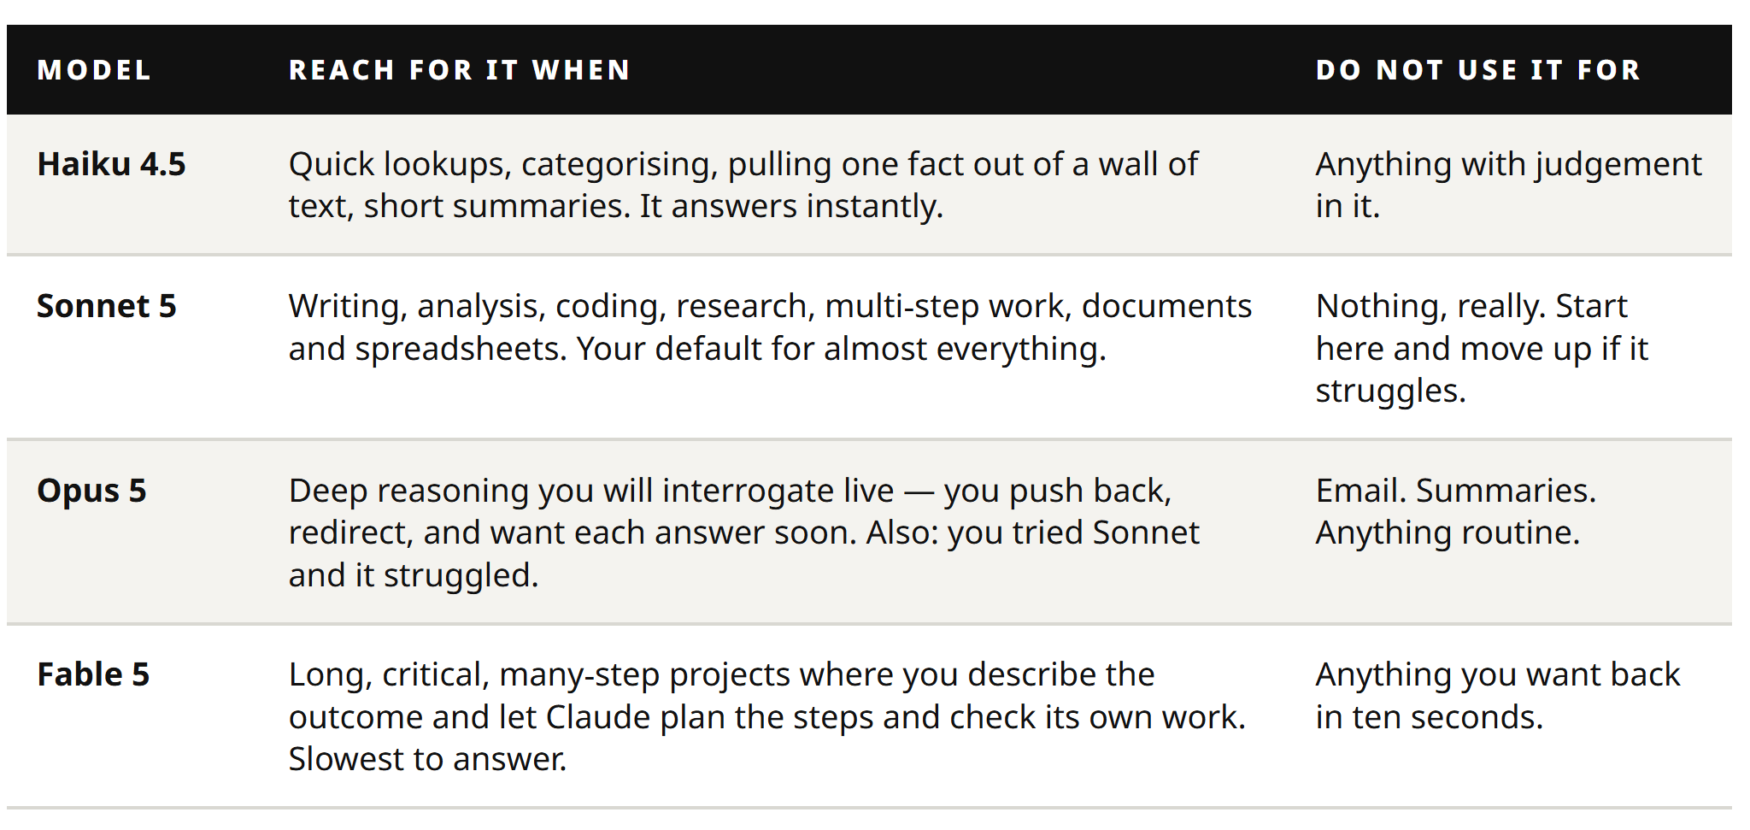This screenshot has height=830, width=1750.
Task: Click the 'It answers instantly.' sentence
Action: point(791,206)
